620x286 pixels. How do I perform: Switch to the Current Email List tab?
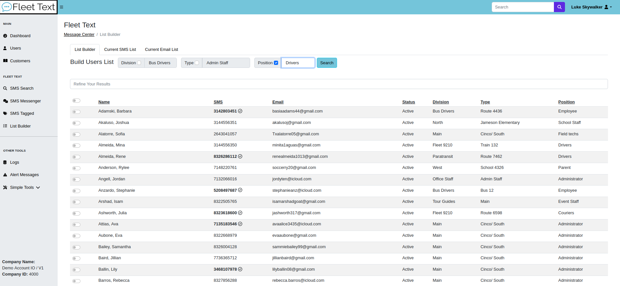pyautogui.click(x=162, y=50)
